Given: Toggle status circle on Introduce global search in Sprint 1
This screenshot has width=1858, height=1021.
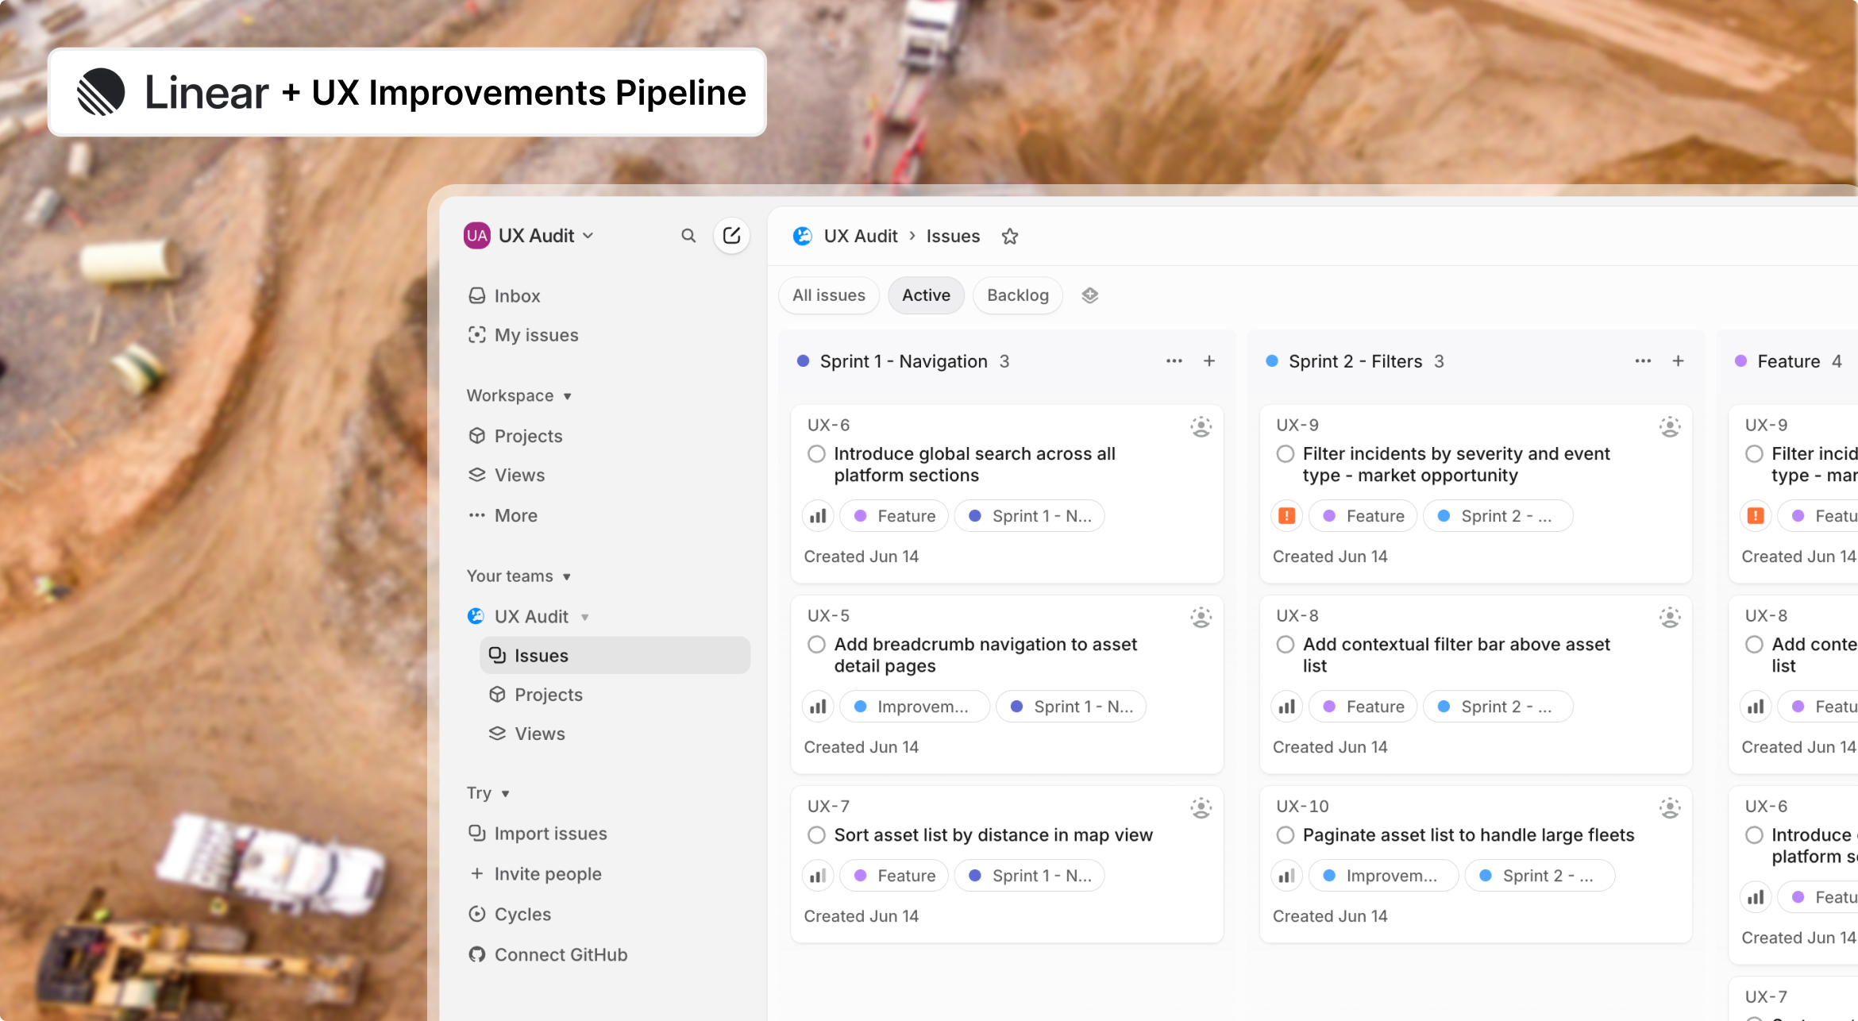Looking at the screenshot, I should [816, 454].
